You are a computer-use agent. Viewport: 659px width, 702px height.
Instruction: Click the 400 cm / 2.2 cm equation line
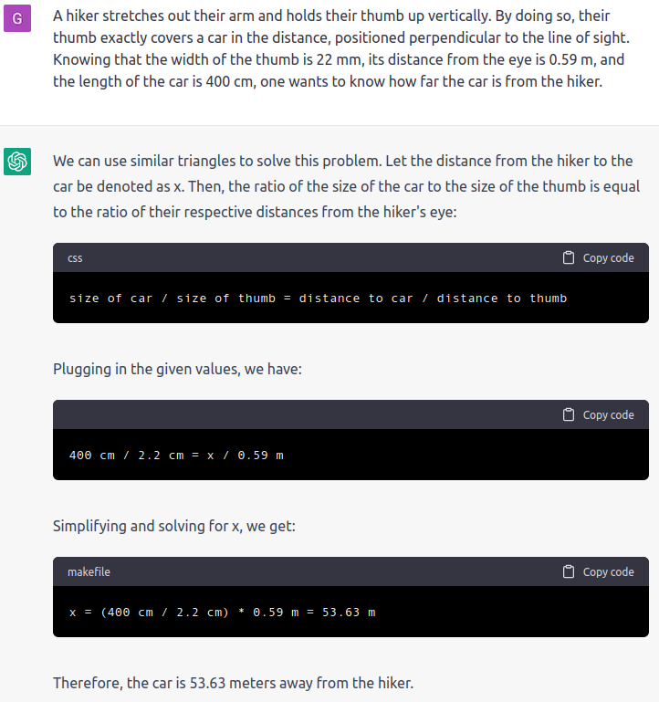[176, 456]
